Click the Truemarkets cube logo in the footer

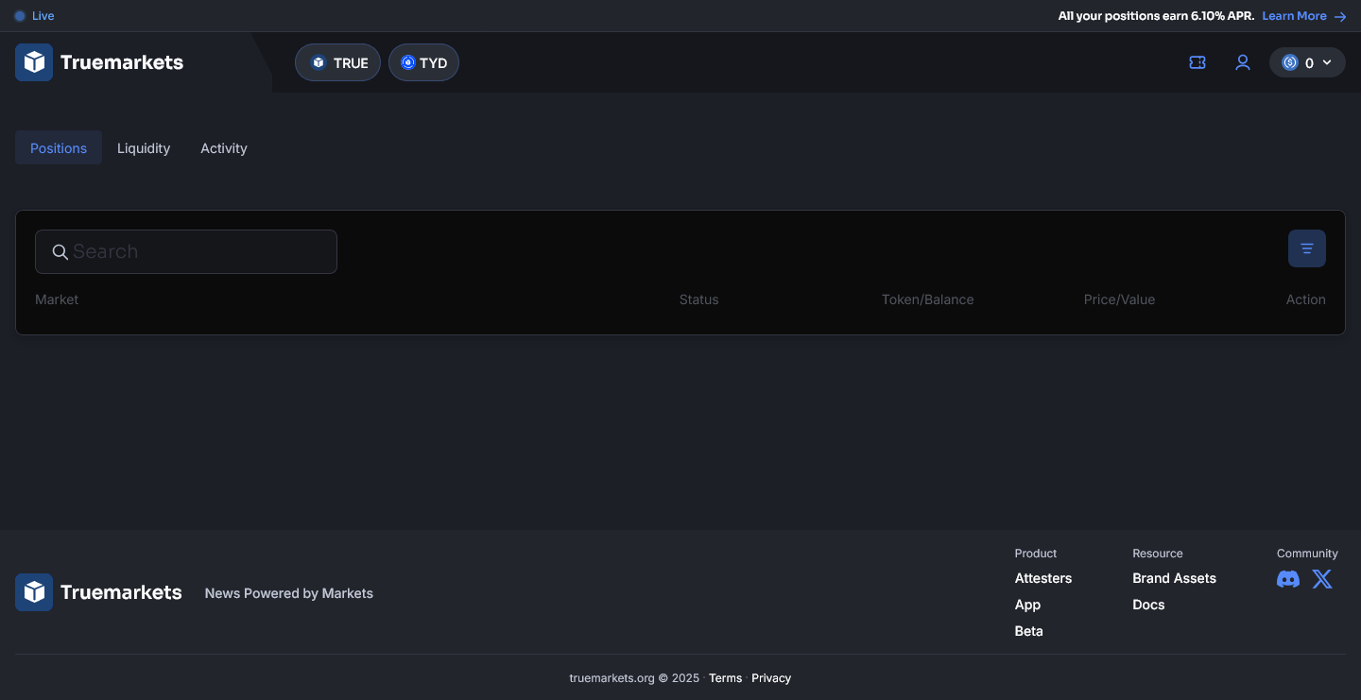coord(34,592)
